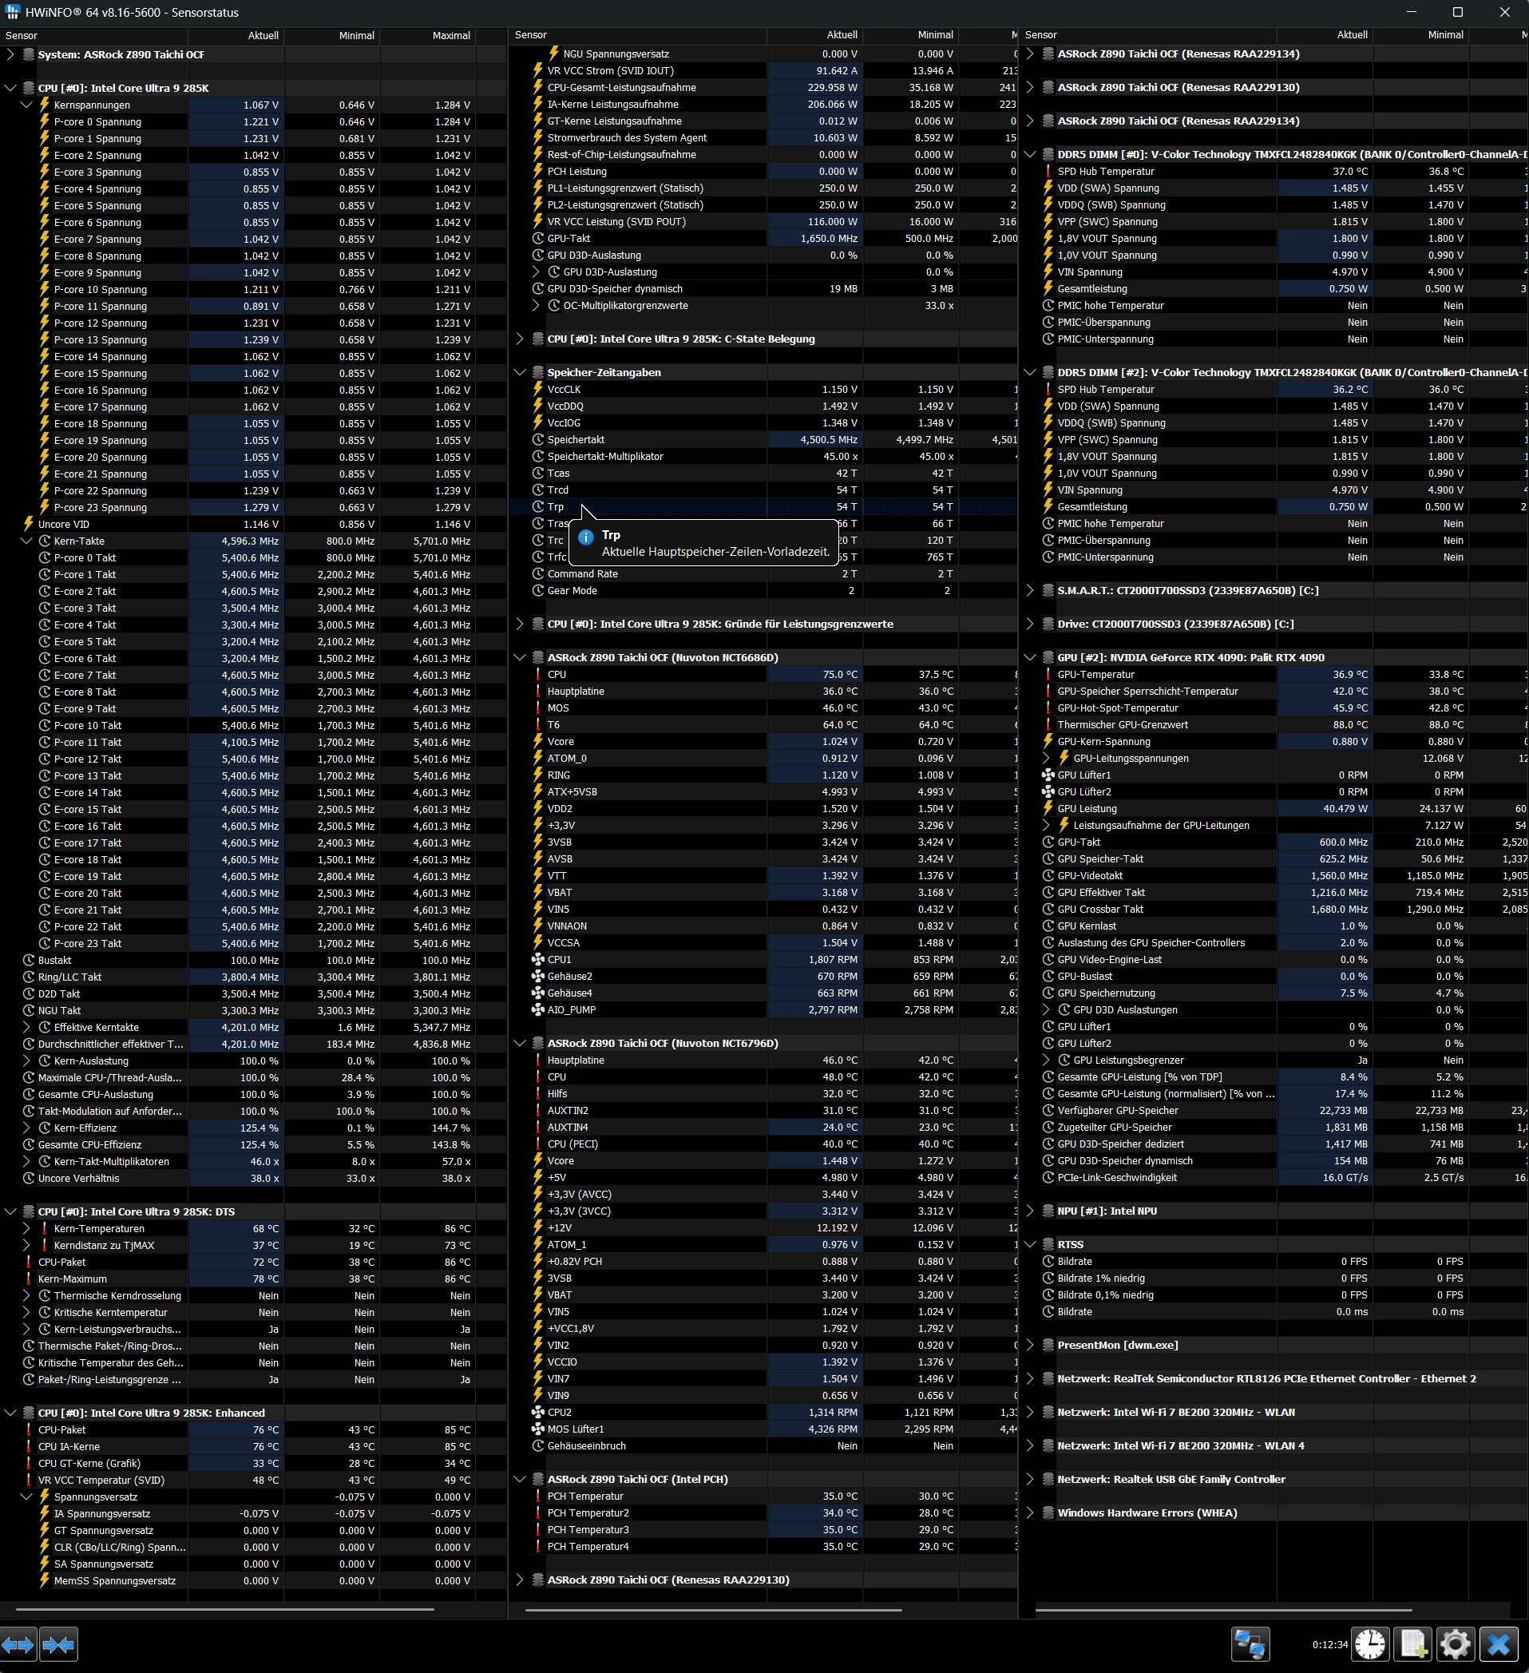Open sensor settings via the gear icon
The image size is (1529, 1673).
(x=1456, y=1644)
